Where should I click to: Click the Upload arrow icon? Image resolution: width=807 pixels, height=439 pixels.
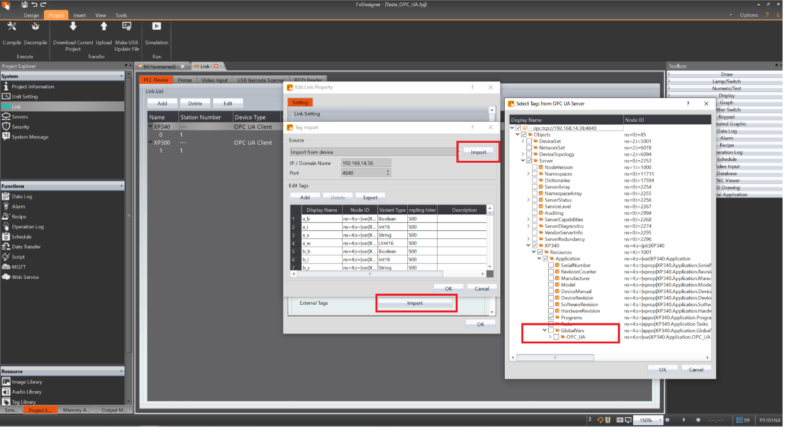pyautogui.click(x=104, y=27)
